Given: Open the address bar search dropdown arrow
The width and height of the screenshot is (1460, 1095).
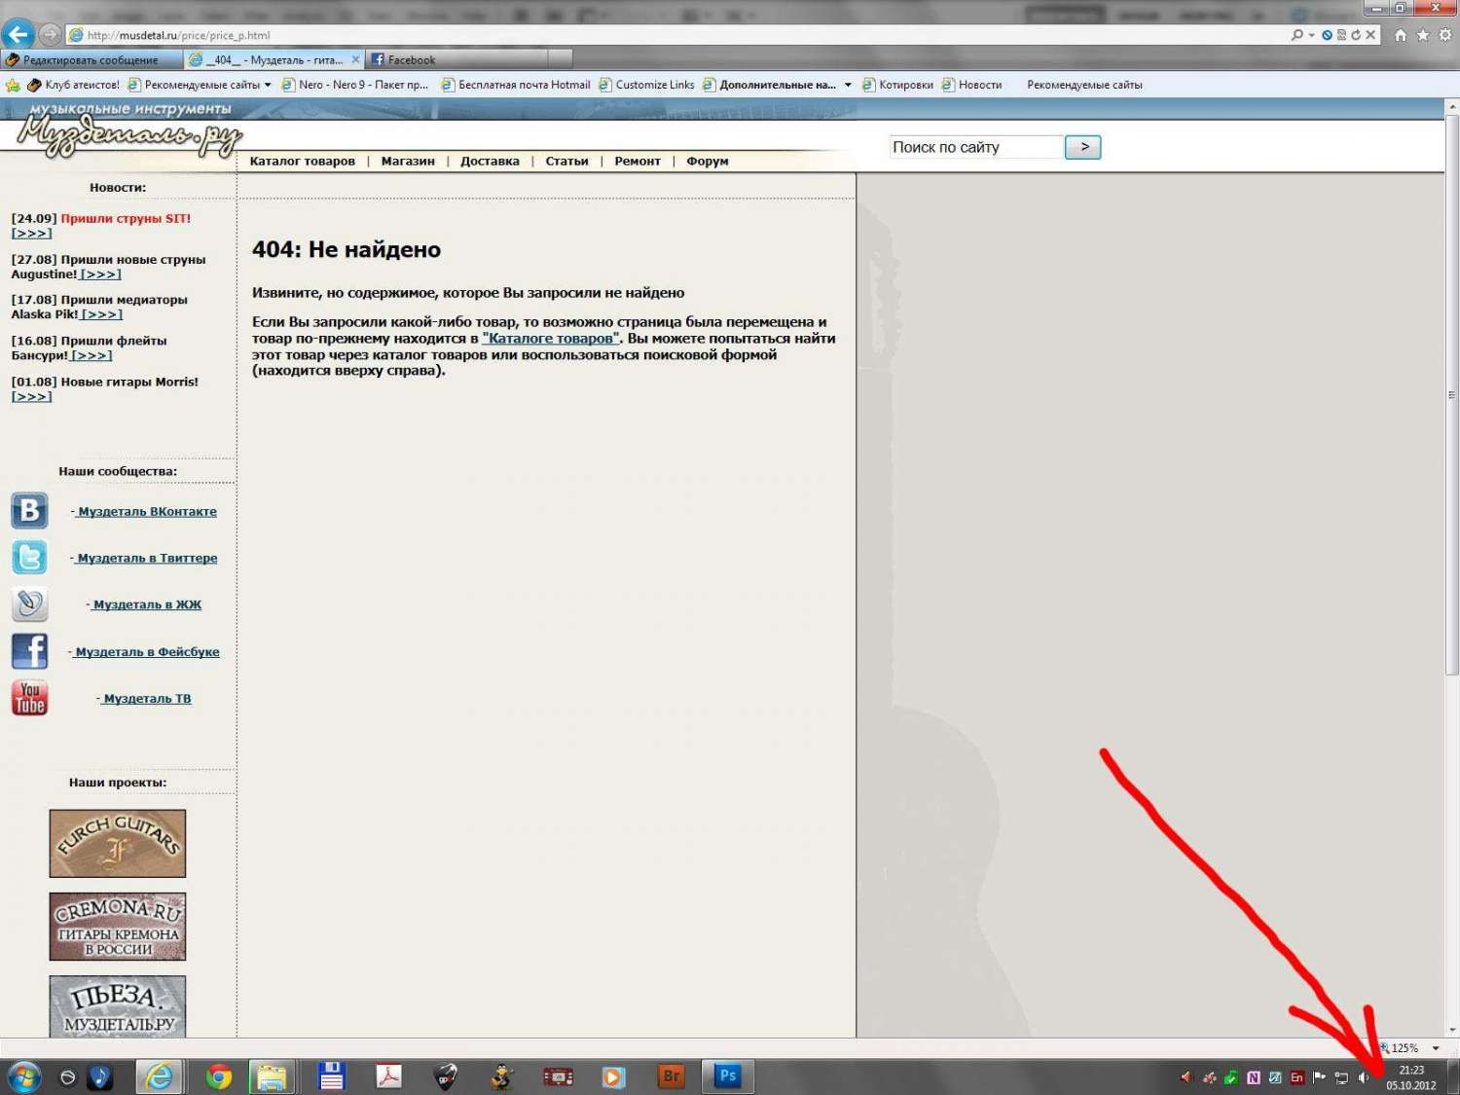Looking at the screenshot, I should tap(1312, 35).
